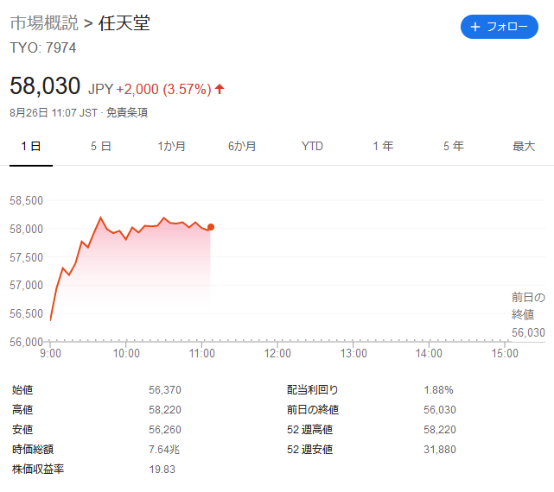The width and height of the screenshot is (554, 492).
Task: Click the 58,500 price axis label
Action: (26, 200)
